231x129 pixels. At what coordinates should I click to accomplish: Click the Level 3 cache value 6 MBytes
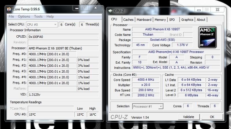191,95
